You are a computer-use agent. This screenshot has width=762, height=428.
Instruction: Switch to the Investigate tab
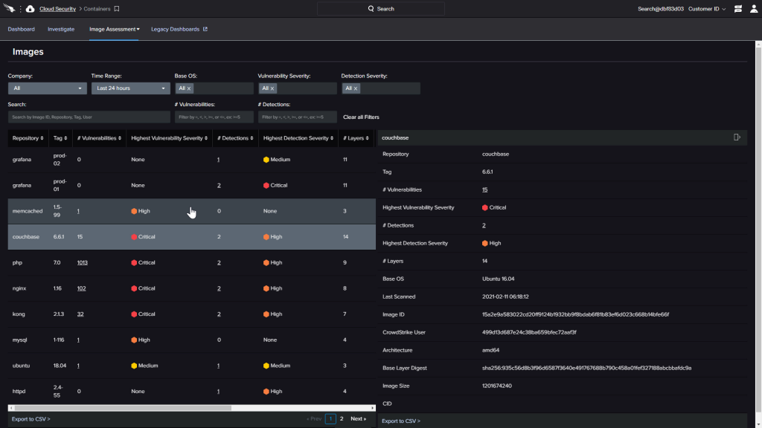pos(61,29)
